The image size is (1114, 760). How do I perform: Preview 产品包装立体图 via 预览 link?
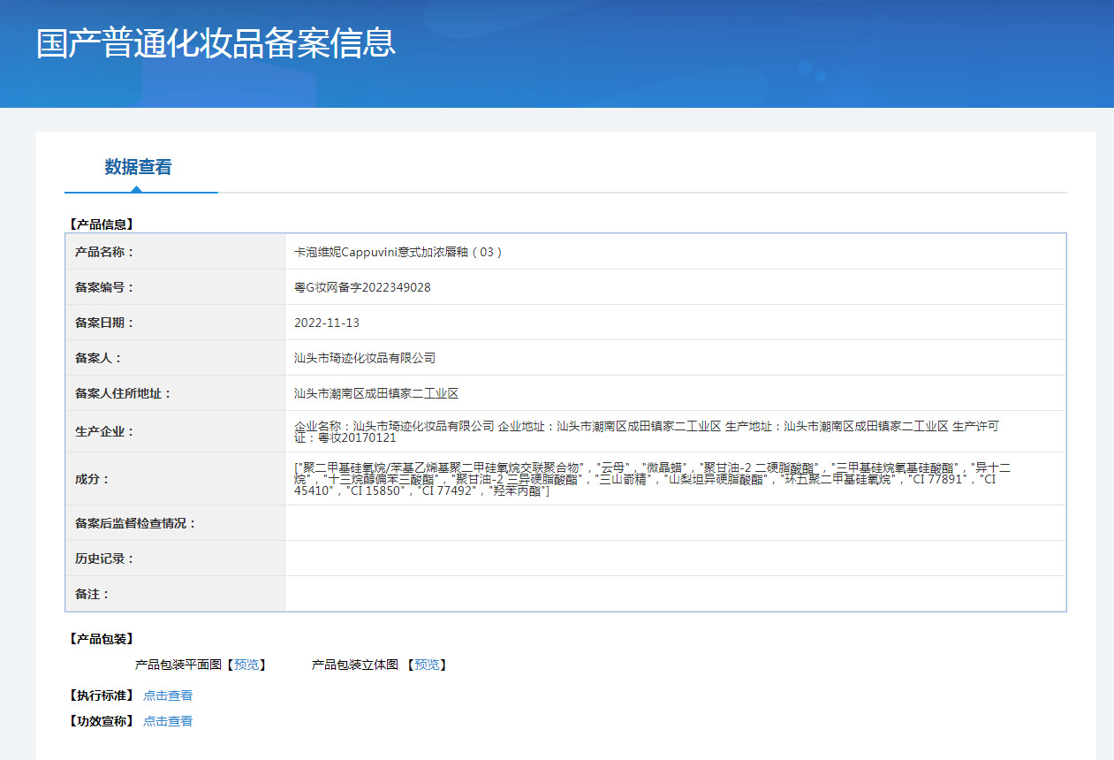click(x=427, y=665)
